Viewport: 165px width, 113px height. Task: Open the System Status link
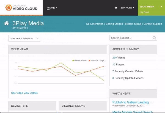[x=133, y=24]
